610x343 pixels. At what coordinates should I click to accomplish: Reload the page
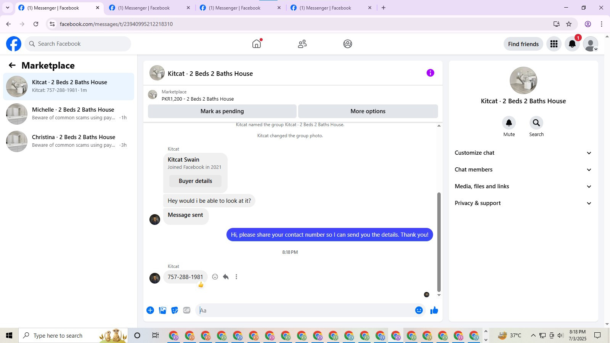[x=36, y=24]
